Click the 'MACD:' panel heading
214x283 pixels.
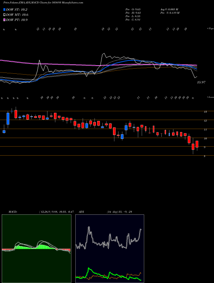[x=13, y=211]
